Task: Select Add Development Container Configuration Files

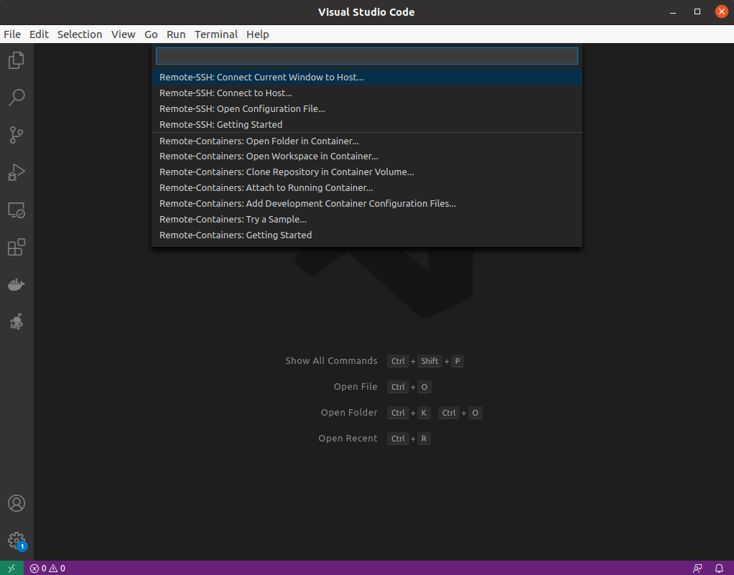Action: (366, 204)
